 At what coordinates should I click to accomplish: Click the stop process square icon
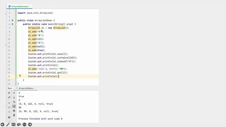(9, 103)
